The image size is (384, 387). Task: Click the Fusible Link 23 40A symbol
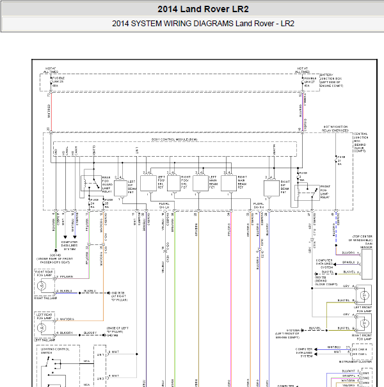51,81
